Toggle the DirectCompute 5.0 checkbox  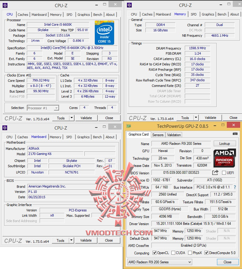pos(206,253)
